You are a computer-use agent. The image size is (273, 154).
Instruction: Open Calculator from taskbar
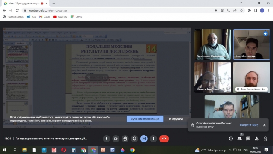click(73, 150)
